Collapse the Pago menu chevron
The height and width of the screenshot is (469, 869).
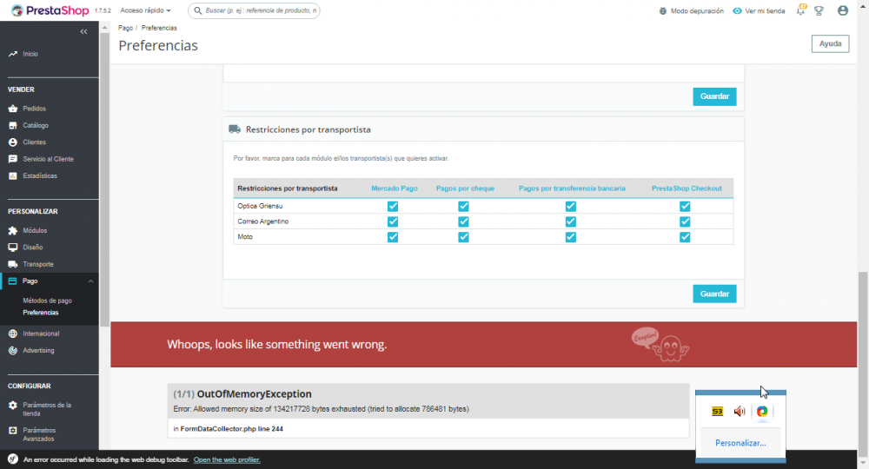pos(90,281)
